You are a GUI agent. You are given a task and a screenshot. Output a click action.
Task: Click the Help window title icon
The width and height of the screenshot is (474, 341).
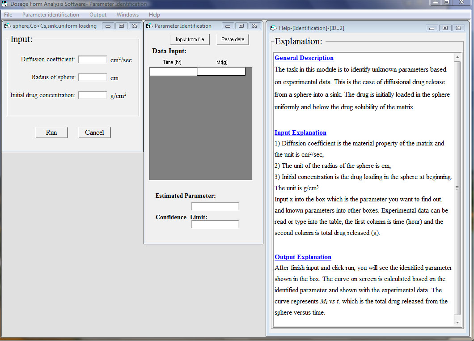(273, 28)
